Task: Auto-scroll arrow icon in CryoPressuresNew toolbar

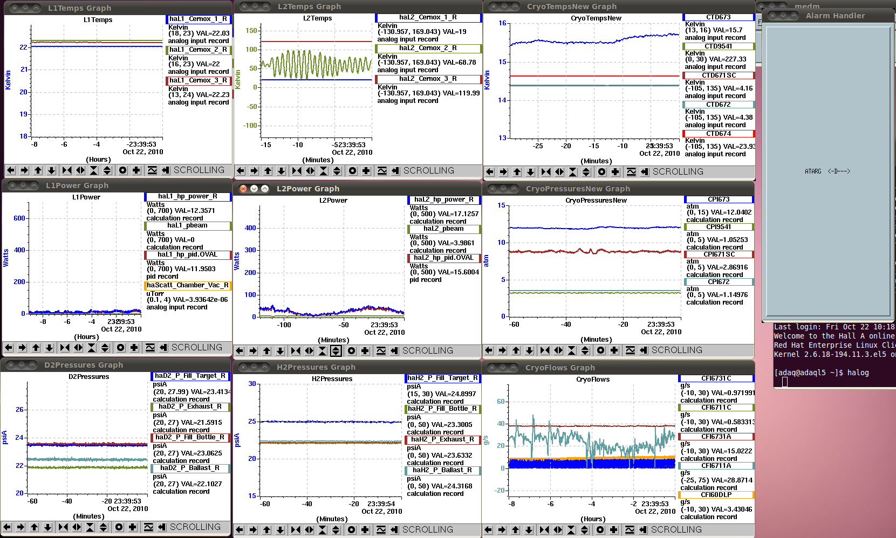Action: (x=644, y=350)
